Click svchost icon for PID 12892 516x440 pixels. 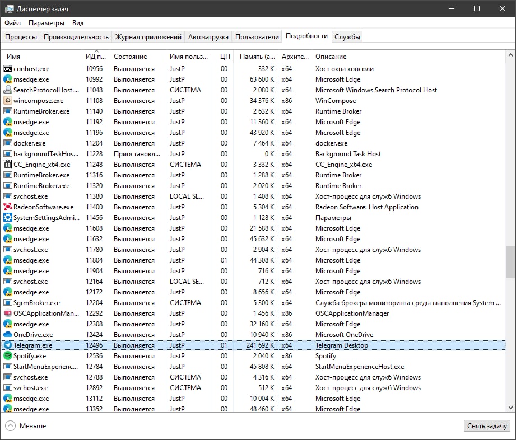point(8,388)
